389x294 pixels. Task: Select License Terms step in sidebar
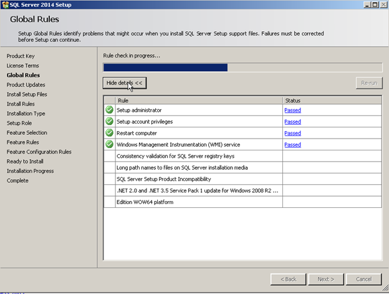coord(23,66)
